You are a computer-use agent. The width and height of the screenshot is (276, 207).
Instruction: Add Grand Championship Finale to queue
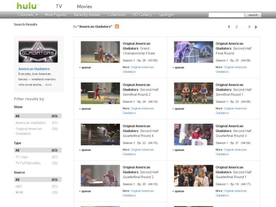pyautogui.click(x=85, y=67)
